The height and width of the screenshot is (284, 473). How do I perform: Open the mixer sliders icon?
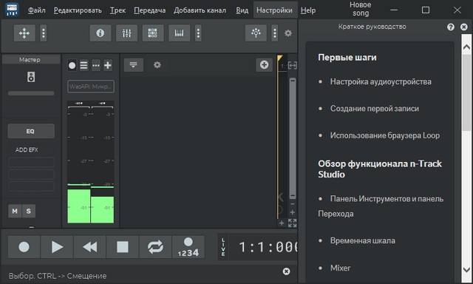tap(126, 33)
